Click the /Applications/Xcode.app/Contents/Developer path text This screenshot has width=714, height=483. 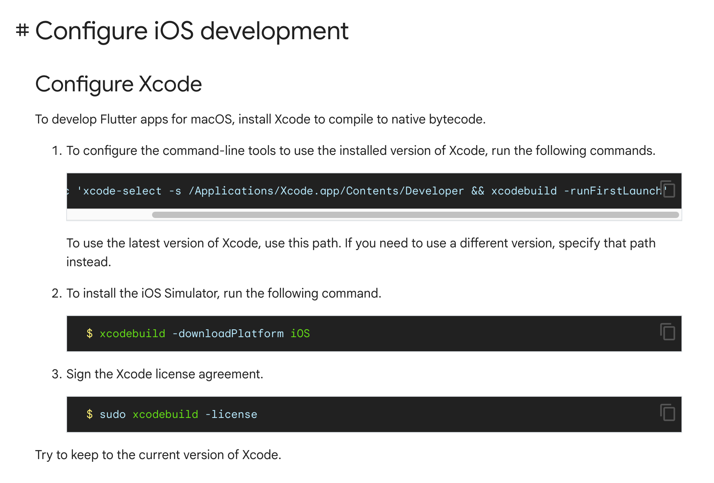click(x=326, y=191)
